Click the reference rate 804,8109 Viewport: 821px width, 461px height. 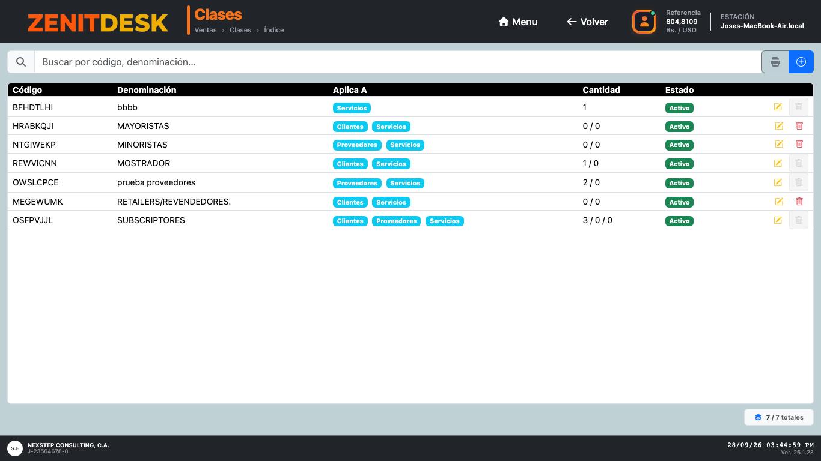682,22
